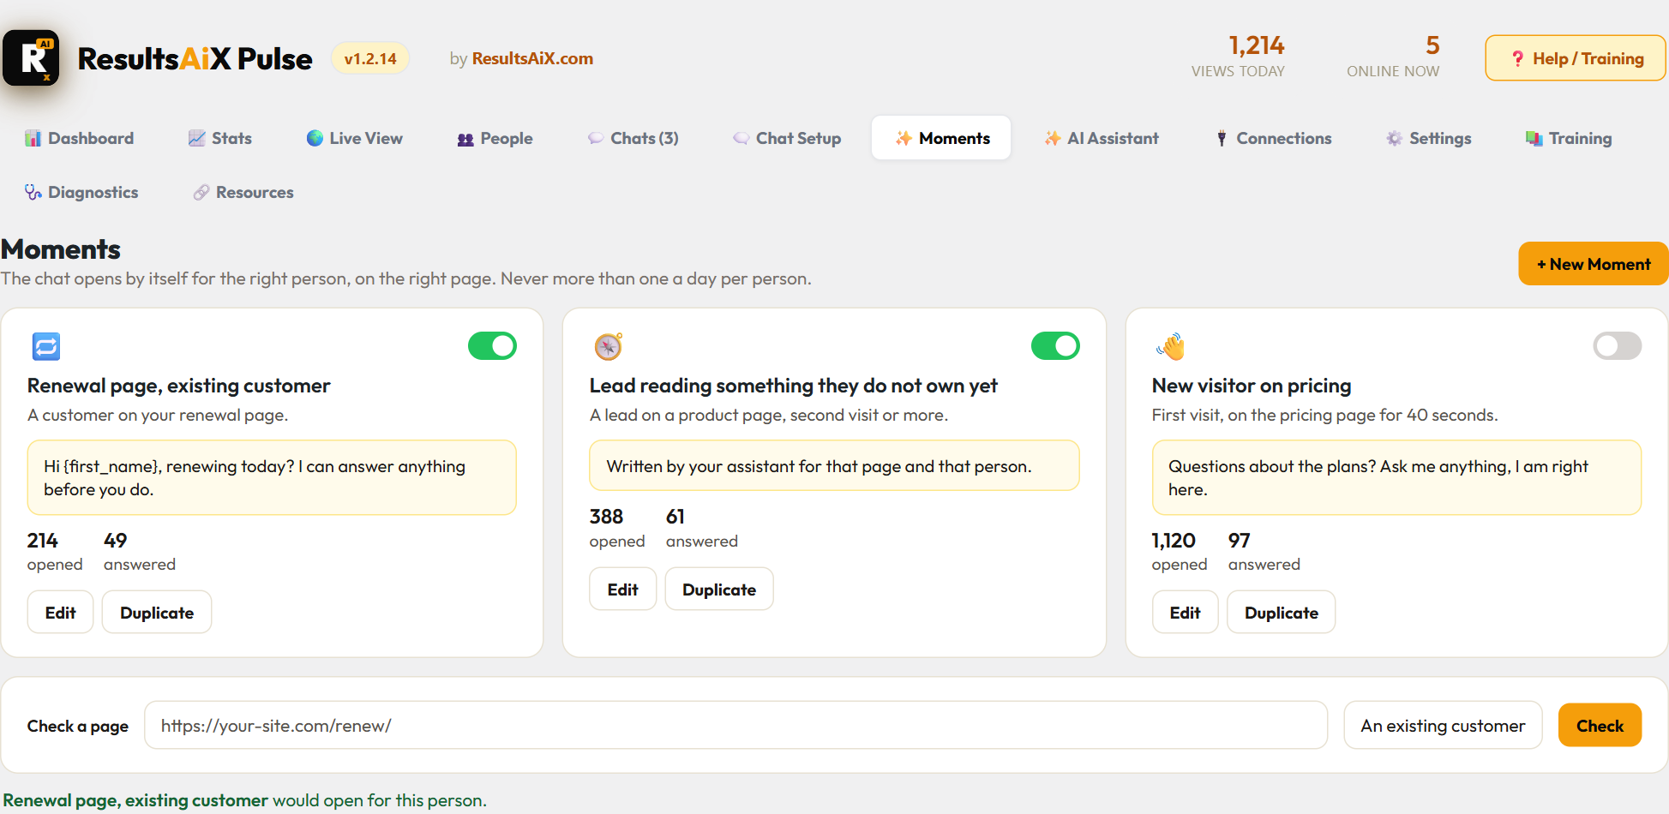Click the Resources link icon
Image resolution: width=1669 pixels, height=814 pixels.
click(x=201, y=193)
